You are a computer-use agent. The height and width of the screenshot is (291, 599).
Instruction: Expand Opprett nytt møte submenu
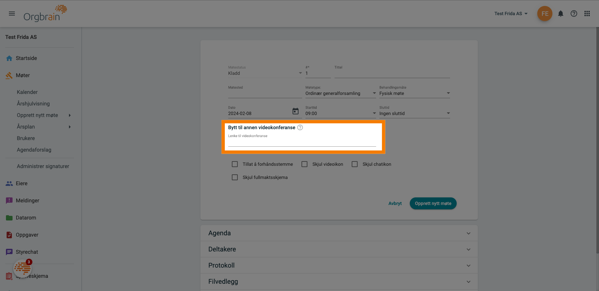pyautogui.click(x=70, y=115)
